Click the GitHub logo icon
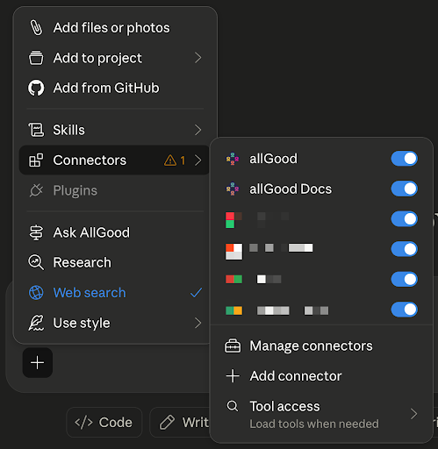 (x=36, y=88)
